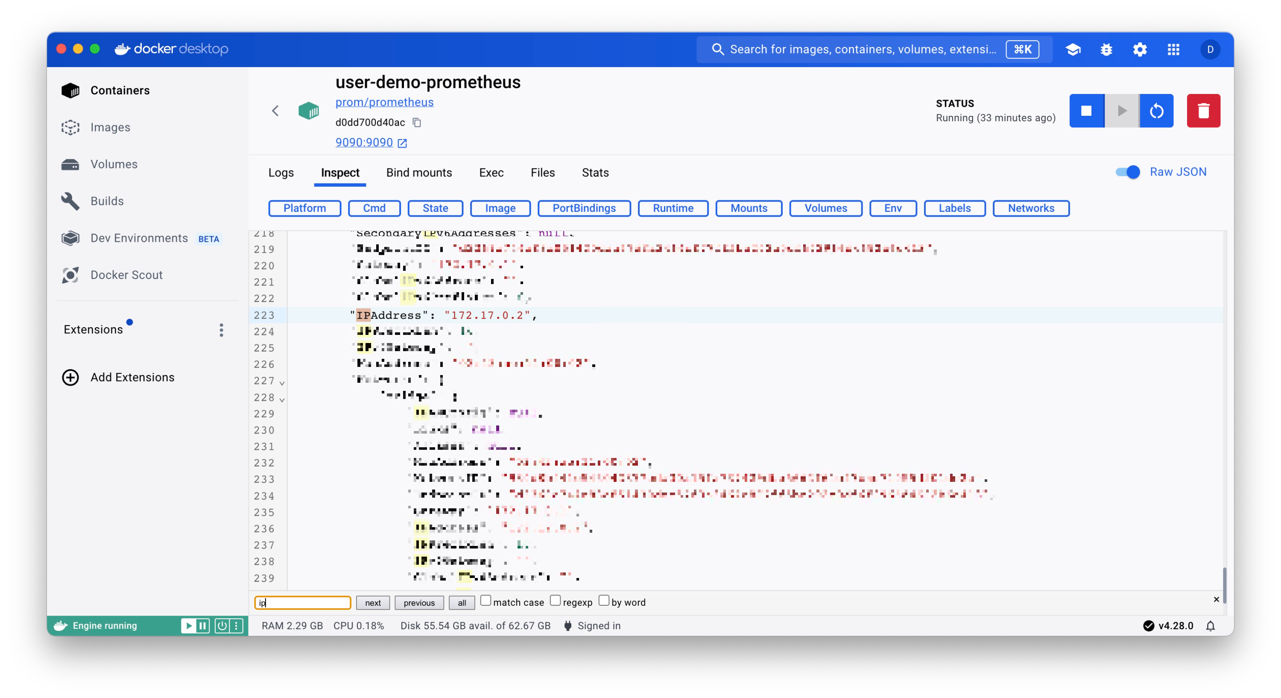1281x698 pixels.
Task: Switch to the Logs tab
Action: click(x=281, y=173)
